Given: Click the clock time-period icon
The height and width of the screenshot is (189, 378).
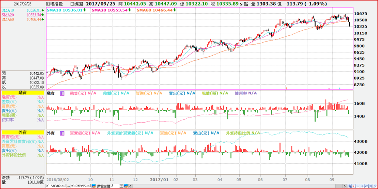Looking at the screenshot, I should [354, 186].
